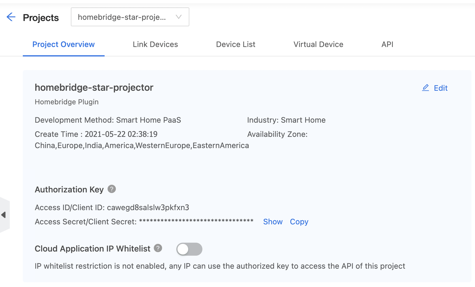Click the pencil icon beside Edit
The image size is (475, 287).
(x=426, y=88)
